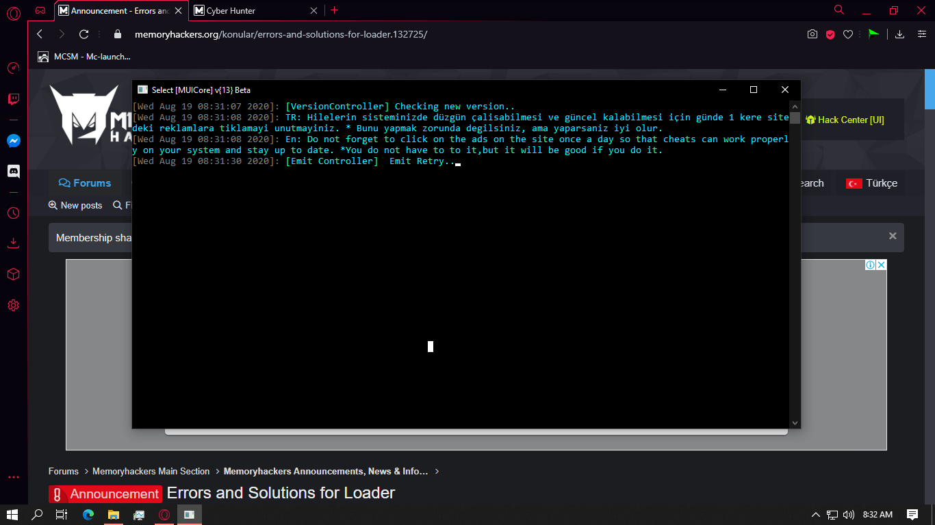Open the GX Corner gamepad icon
Viewport: 935px width, 525px height.
41,10
